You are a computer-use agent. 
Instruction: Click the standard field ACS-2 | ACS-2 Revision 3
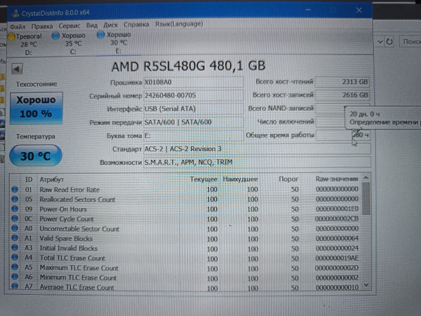pos(257,149)
